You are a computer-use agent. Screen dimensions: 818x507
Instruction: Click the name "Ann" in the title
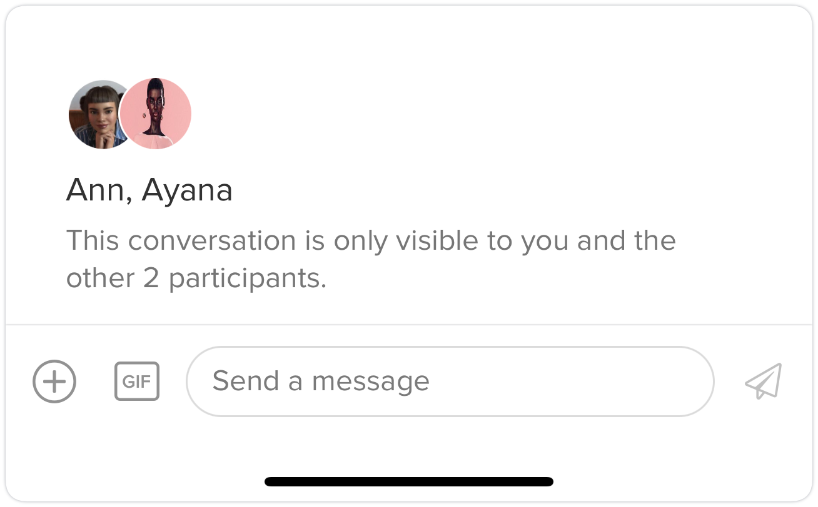pyautogui.click(x=94, y=190)
